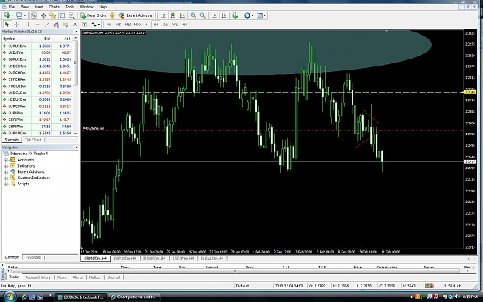Screen dimensions: 483x302
Task: Switch chart to Bar Chart icon
Action: [x=163, y=15]
